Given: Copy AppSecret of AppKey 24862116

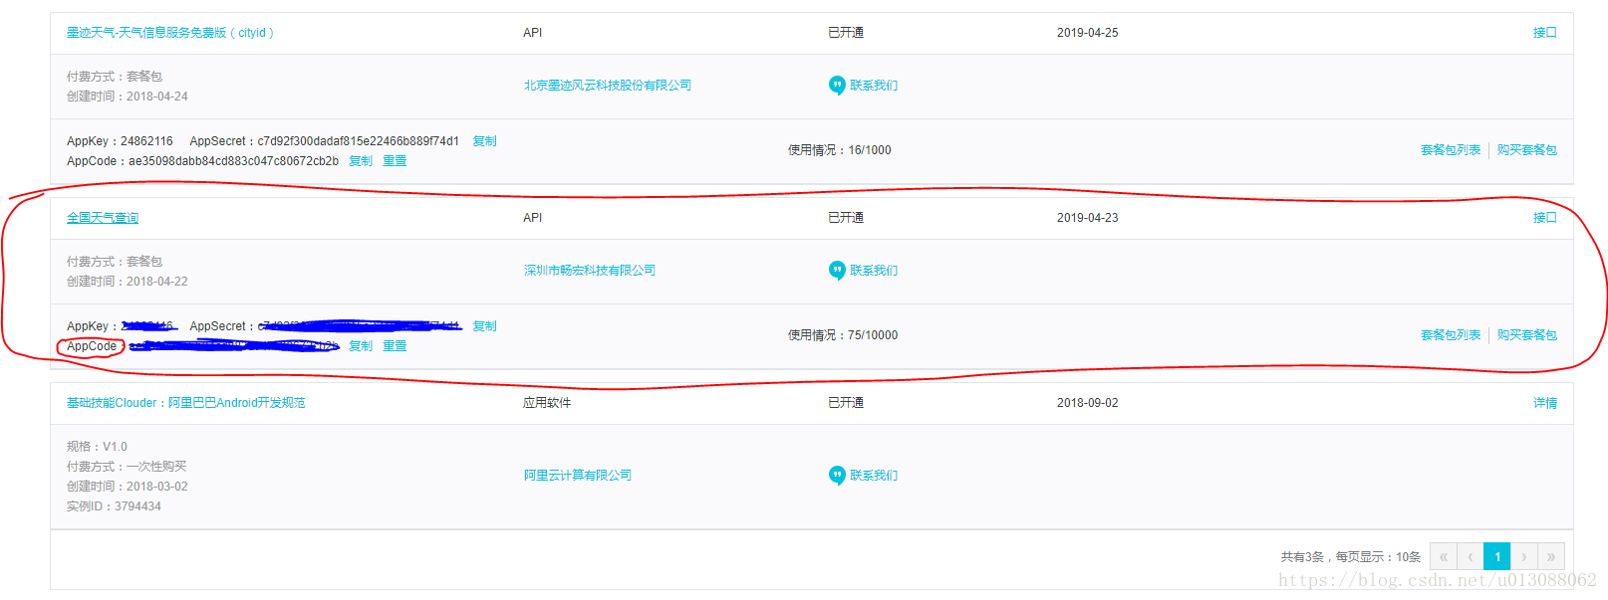Looking at the screenshot, I should click(x=484, y=141).
